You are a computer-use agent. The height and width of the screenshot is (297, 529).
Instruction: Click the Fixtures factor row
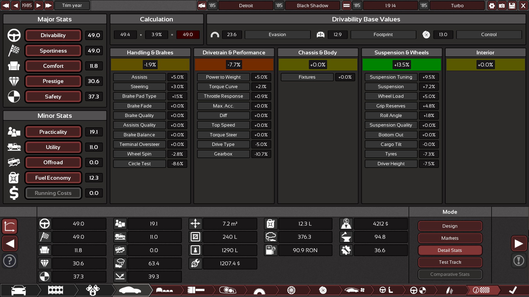[x=318, y=77]
